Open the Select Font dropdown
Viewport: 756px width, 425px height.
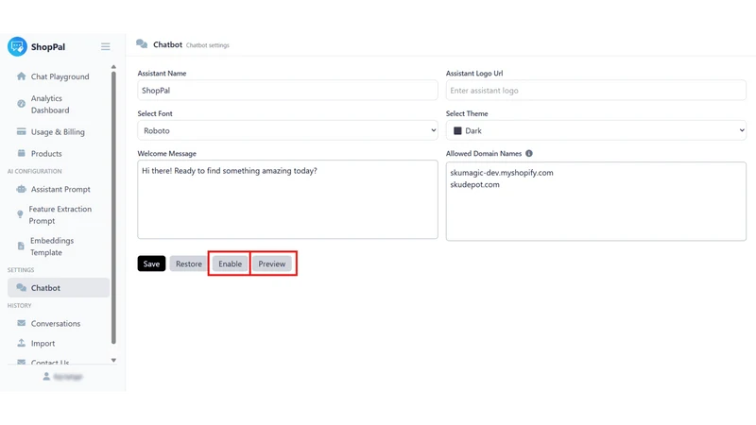point(288,130)
